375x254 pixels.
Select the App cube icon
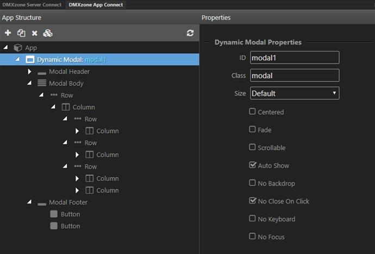tap(18, 48)
